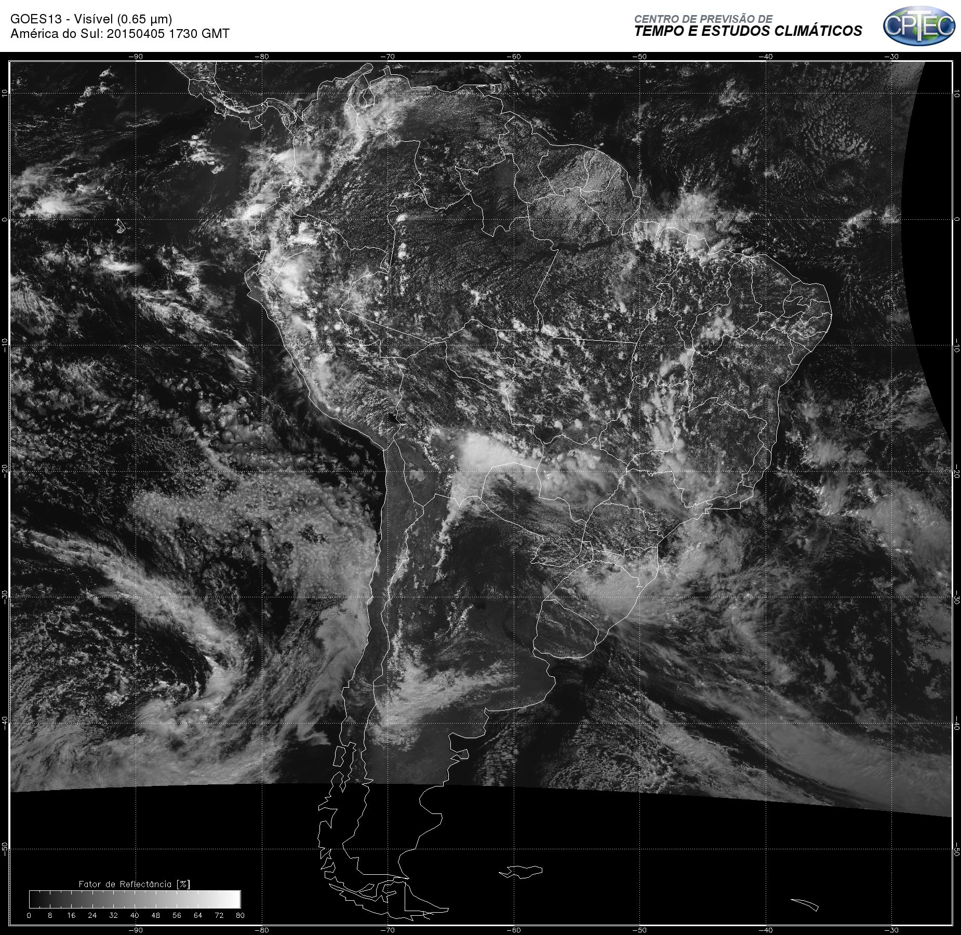This screenshot has width=961, height=935.
Task: Click 'TEMPO E ESTUDOS CLIMÁTICOS' header text
Action: coord(748,31)
